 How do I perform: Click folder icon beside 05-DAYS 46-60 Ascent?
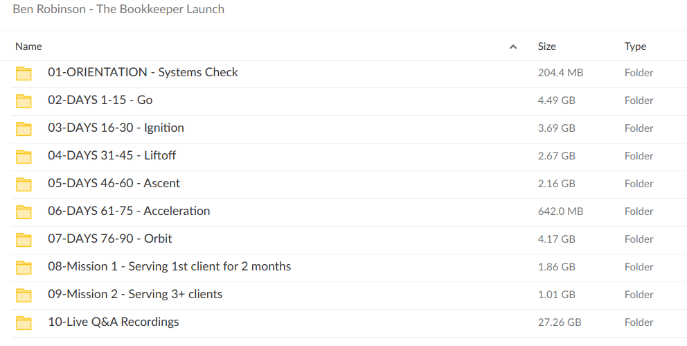pyautogui.click(x=24, y=184)
